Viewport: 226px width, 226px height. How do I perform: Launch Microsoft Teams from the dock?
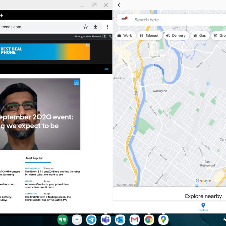(106, 220)
